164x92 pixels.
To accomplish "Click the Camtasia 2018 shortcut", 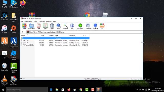I will tap(14, 68).
